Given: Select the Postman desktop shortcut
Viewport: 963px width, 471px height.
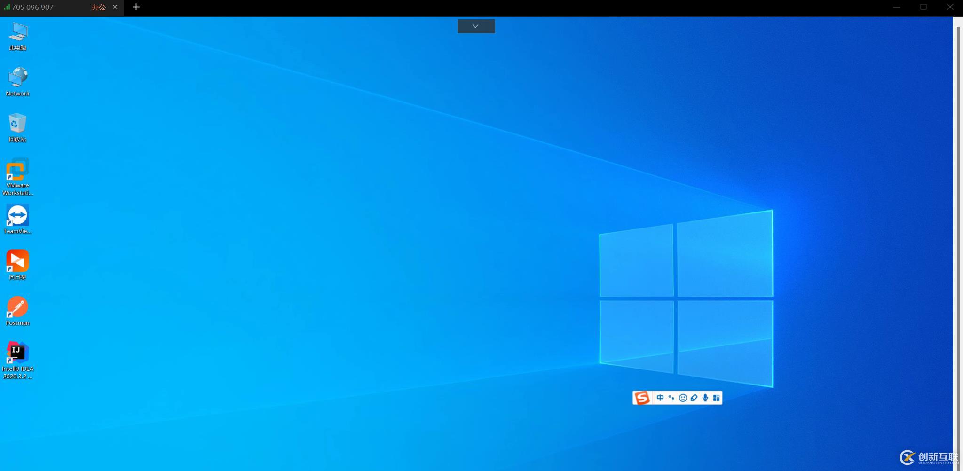Looking at the screenshot, I should coord(18,311).
